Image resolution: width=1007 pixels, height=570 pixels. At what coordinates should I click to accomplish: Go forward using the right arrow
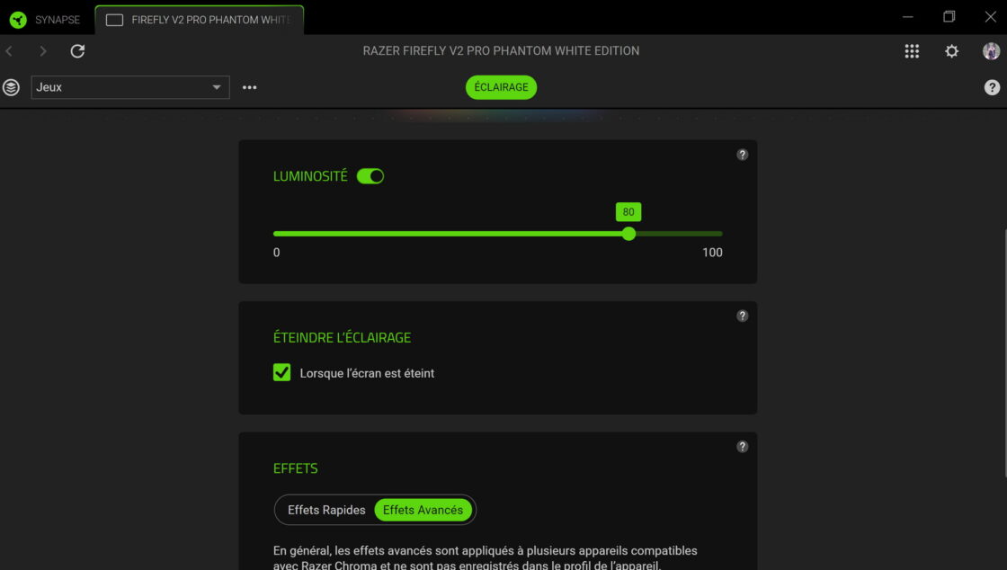pyautogui.click(x=42, y=51)
